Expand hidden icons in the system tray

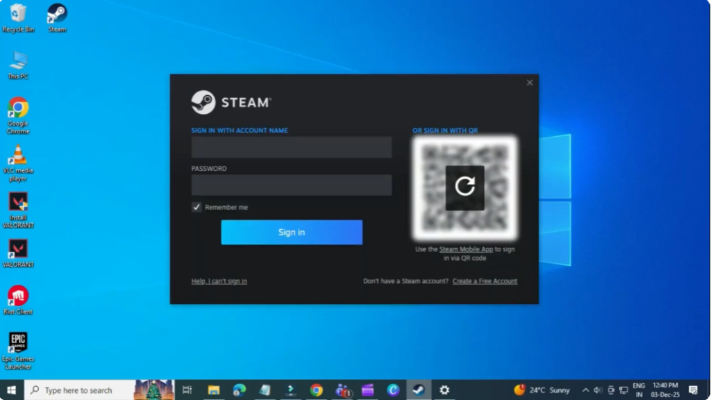pos(585,390)
